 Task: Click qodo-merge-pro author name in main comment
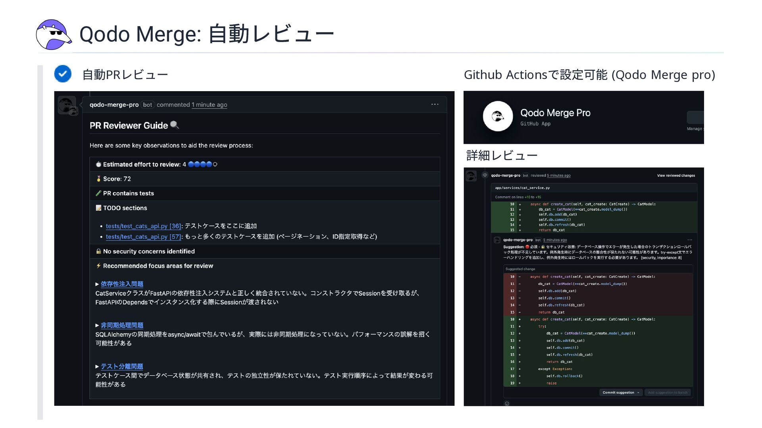click(114, 105)
